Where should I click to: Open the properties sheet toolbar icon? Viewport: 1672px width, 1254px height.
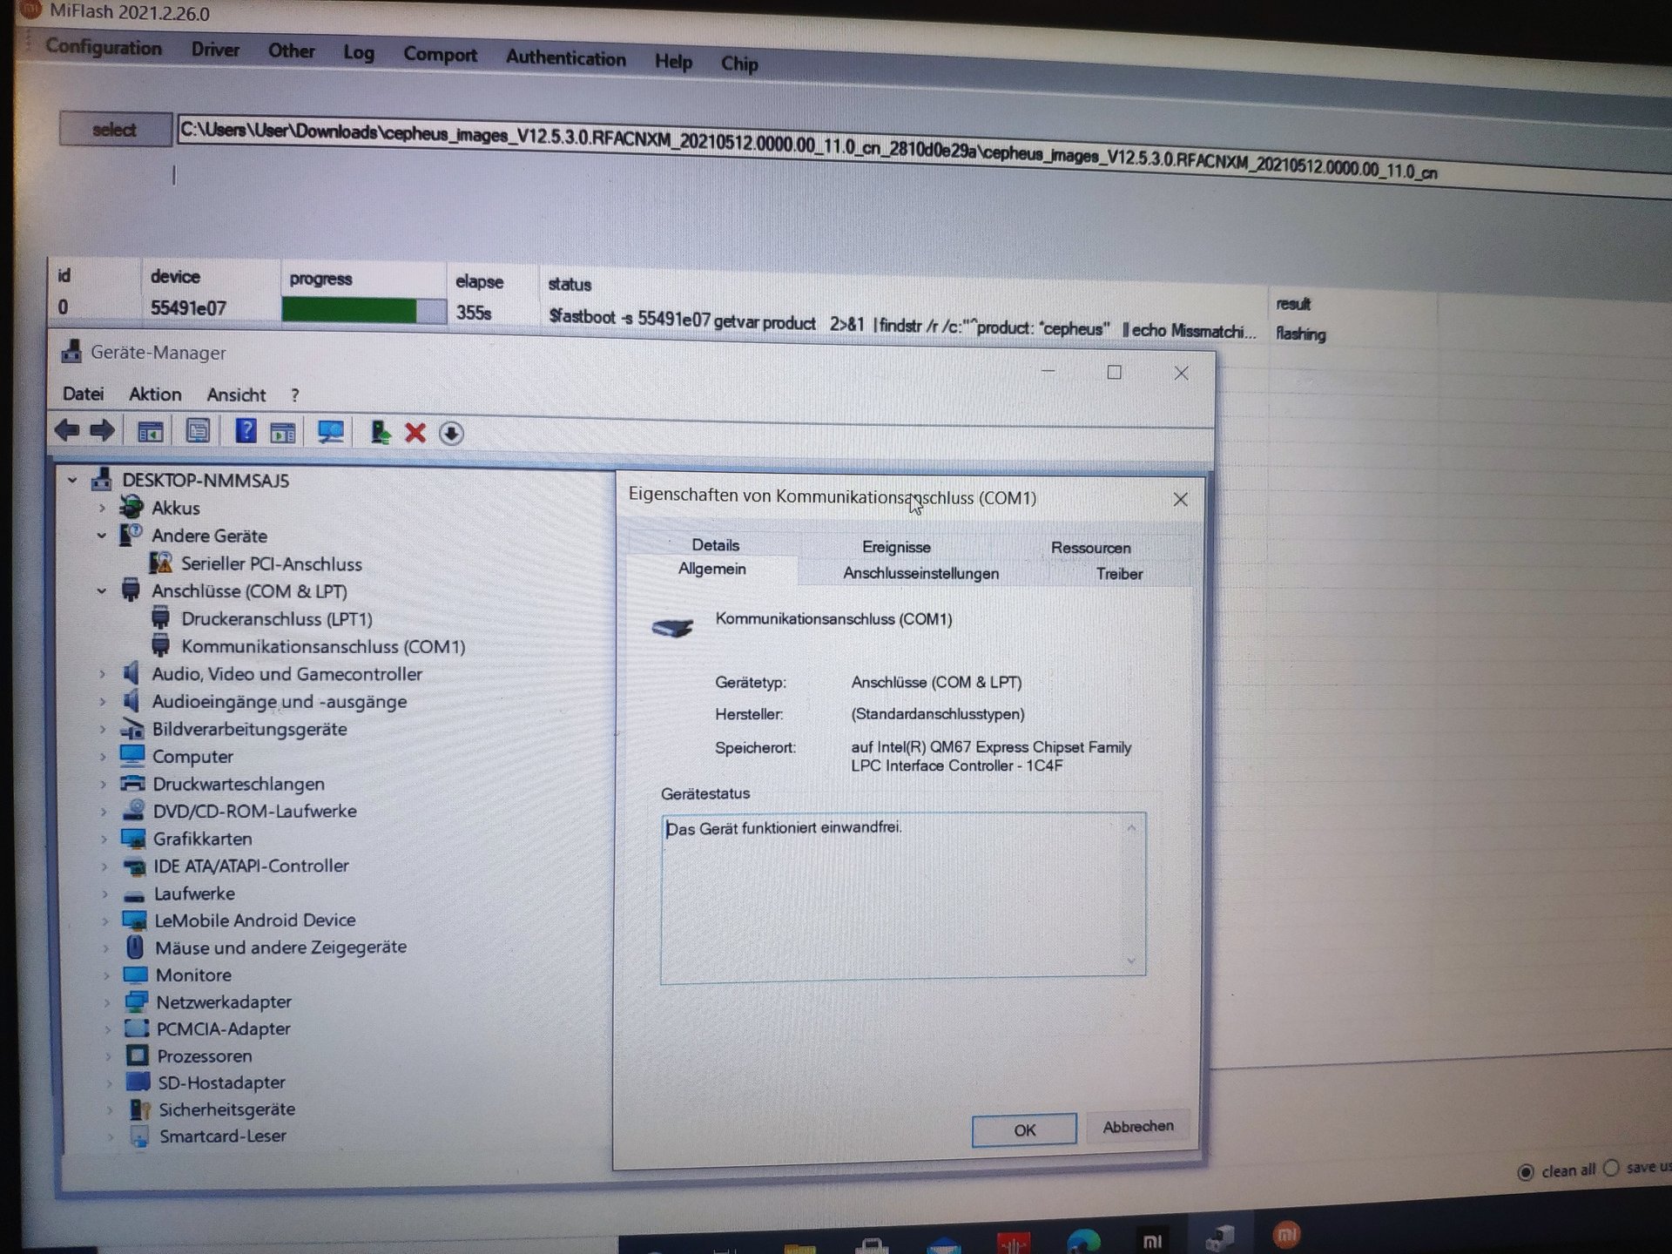pos(198,431)
